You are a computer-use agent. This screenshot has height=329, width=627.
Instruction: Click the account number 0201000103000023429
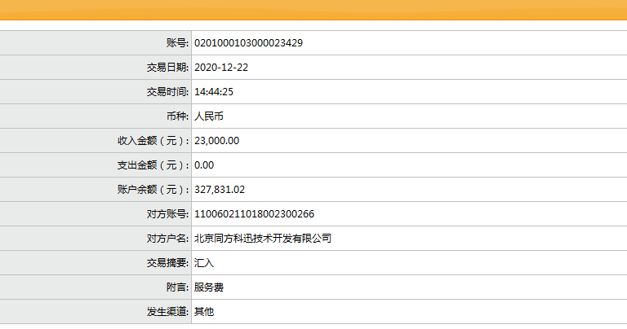coord(248,43)
